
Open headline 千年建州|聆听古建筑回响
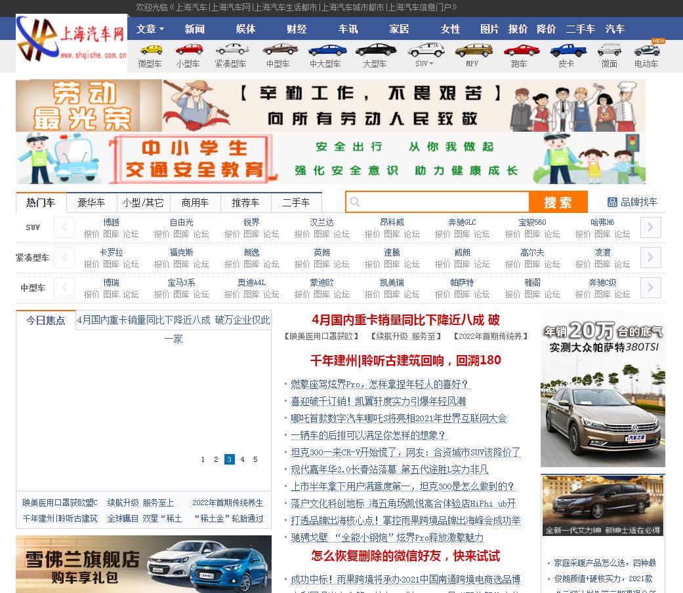pyautogui.click(x=405, y=360)
